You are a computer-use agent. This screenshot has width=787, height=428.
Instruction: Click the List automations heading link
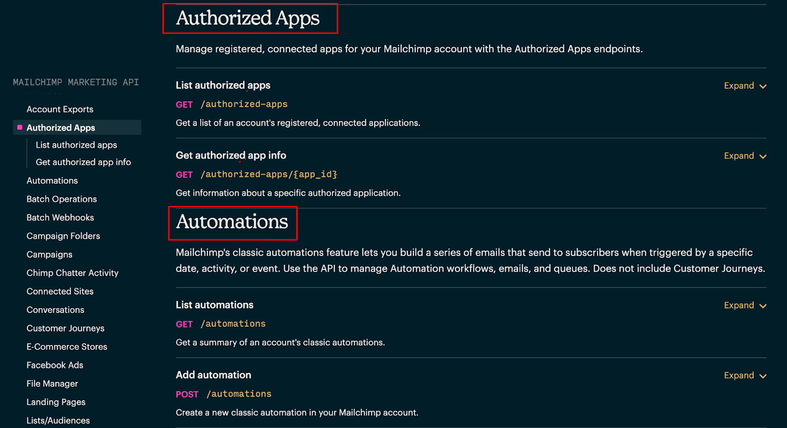pyautogui.click(x=214, y=305)
